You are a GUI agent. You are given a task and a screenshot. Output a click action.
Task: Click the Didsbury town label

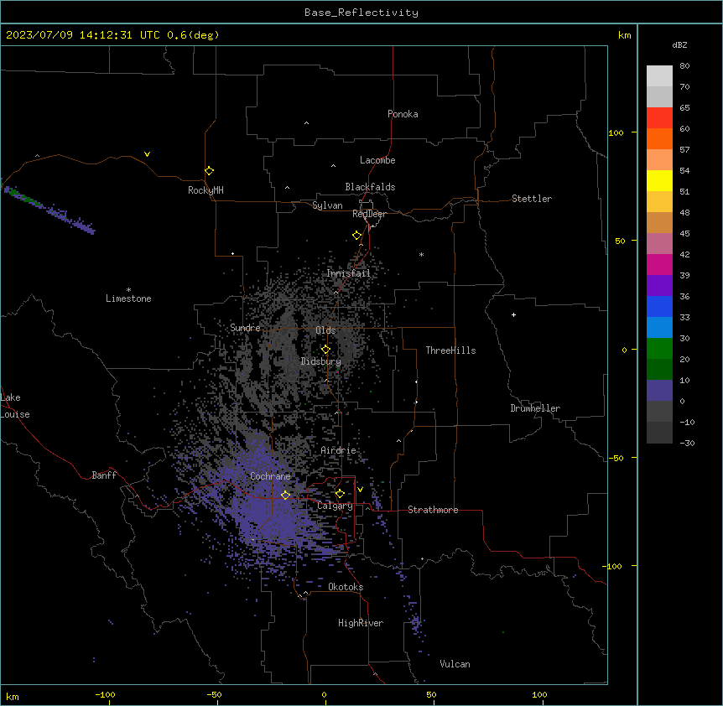321,361
